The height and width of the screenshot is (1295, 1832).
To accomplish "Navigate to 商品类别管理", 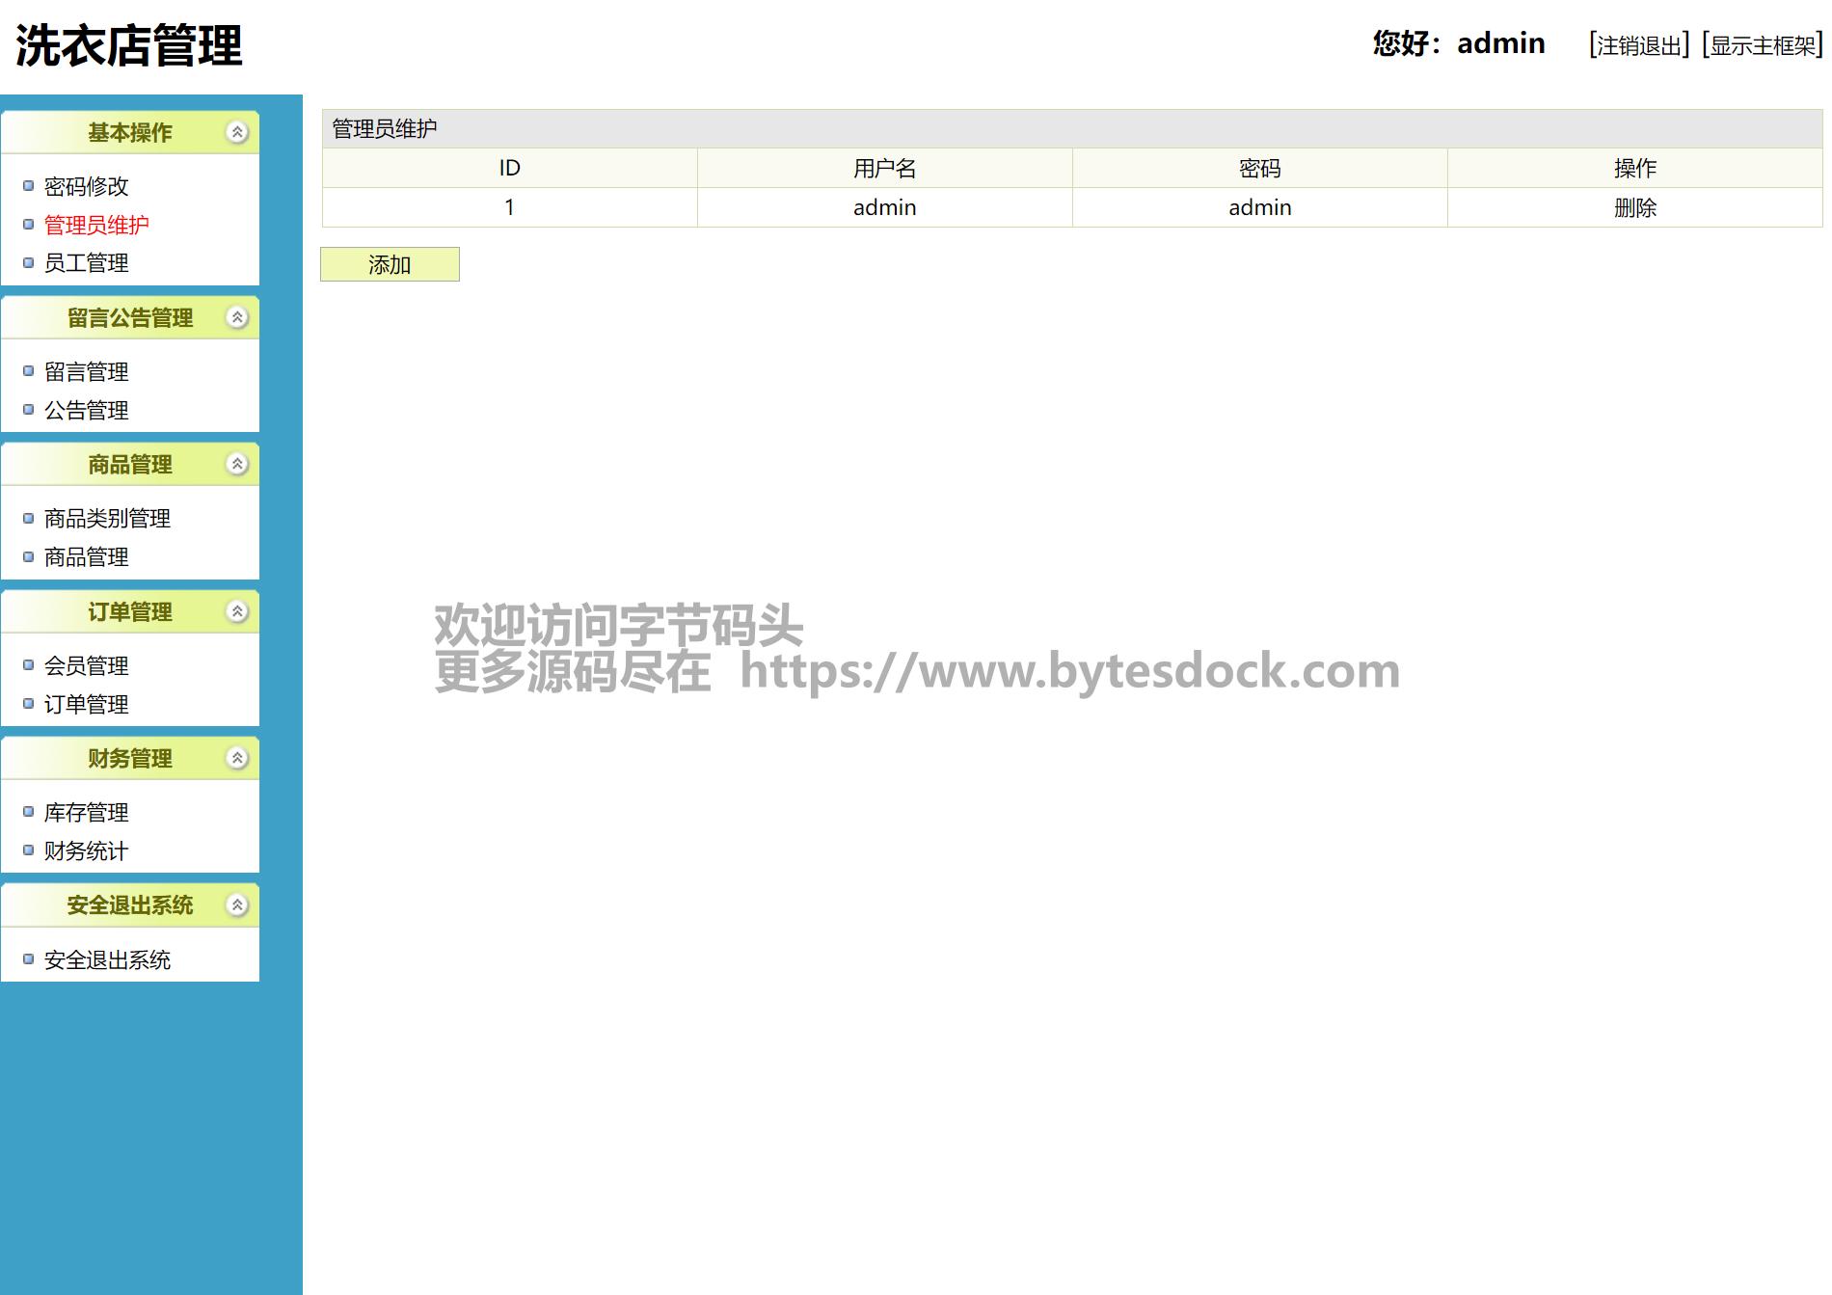I will (107, 518).
